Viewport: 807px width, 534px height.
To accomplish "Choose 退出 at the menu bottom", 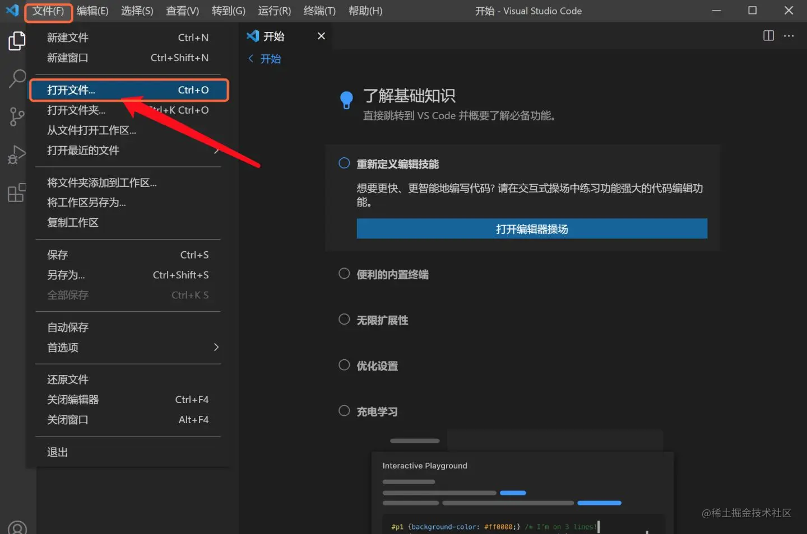I will pos(128,452).
